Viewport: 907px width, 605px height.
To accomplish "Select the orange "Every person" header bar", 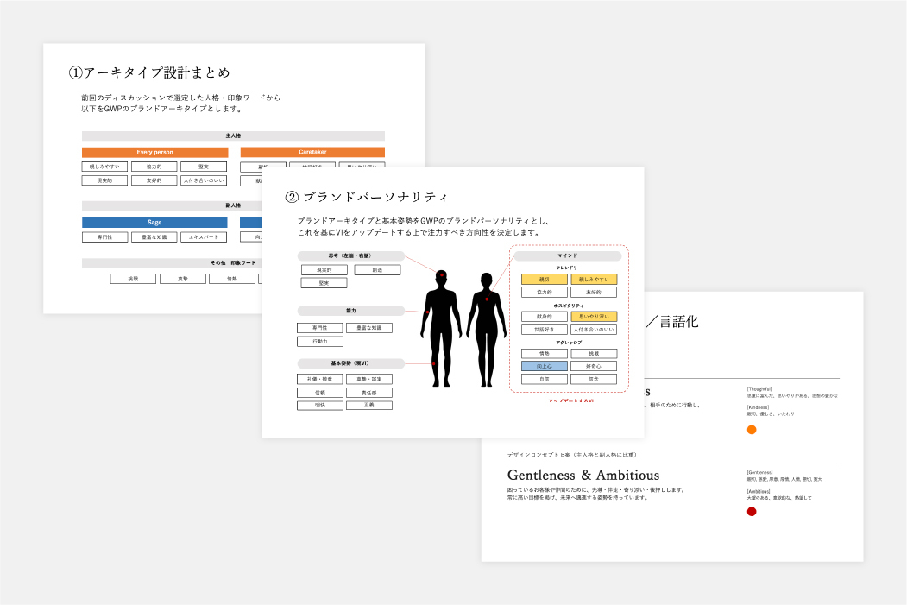I will point(155,152).
